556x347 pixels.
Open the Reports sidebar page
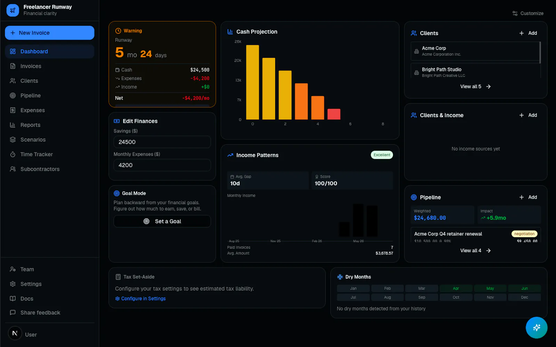[49, 125]
